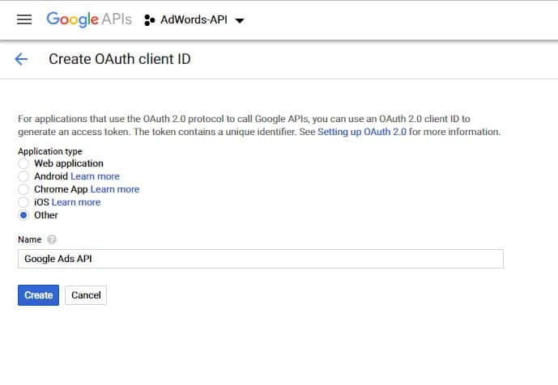Open Learn more link next to Android

pos(95,176)
